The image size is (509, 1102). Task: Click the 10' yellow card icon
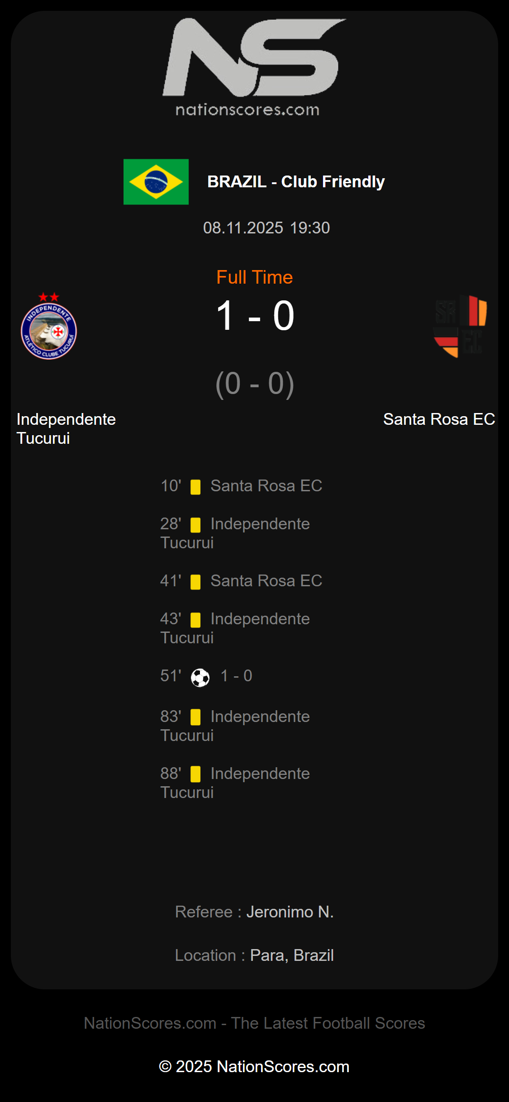pyautogui.click(x=195, y=487)
